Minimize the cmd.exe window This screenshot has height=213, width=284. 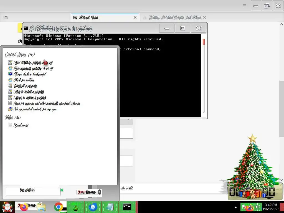pos(167,29)
